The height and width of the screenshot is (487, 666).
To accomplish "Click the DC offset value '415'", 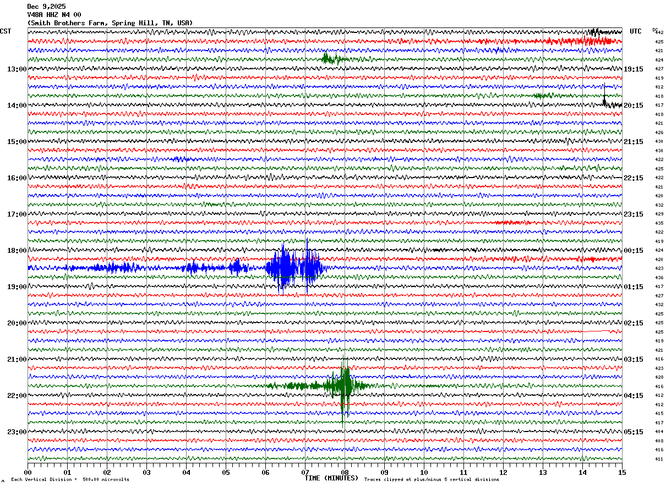I will tap(659, 413).
